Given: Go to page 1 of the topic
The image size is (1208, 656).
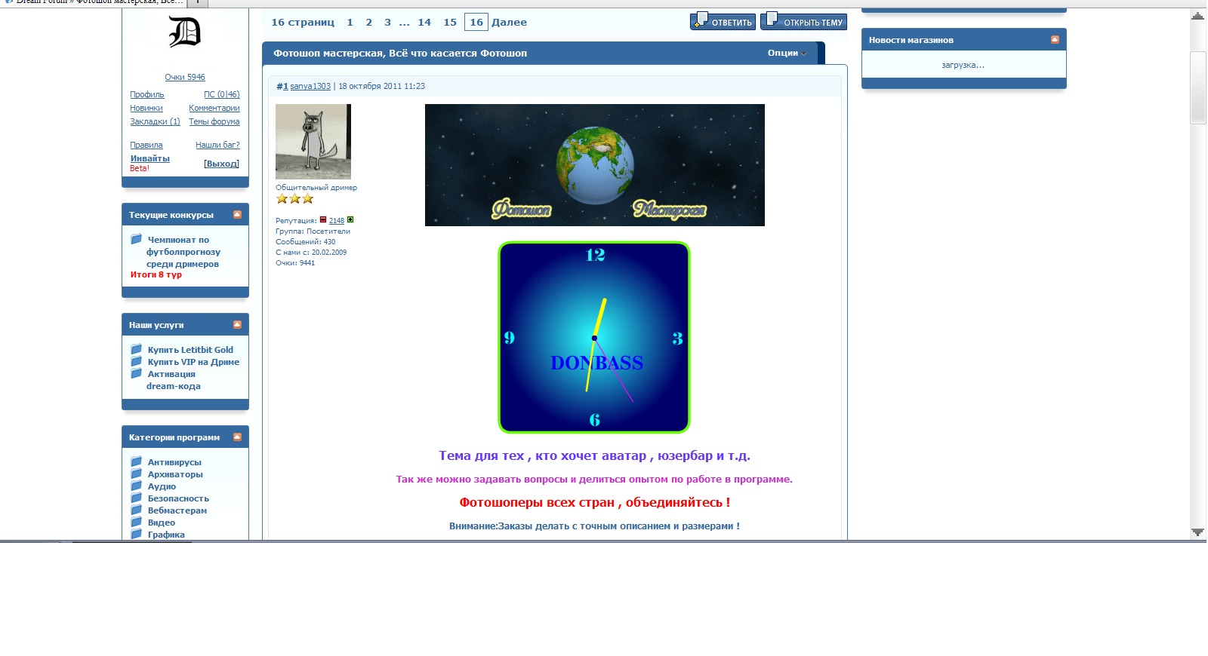Looking at the screenshot, I should pyautogui.click(x=350, y=23).
